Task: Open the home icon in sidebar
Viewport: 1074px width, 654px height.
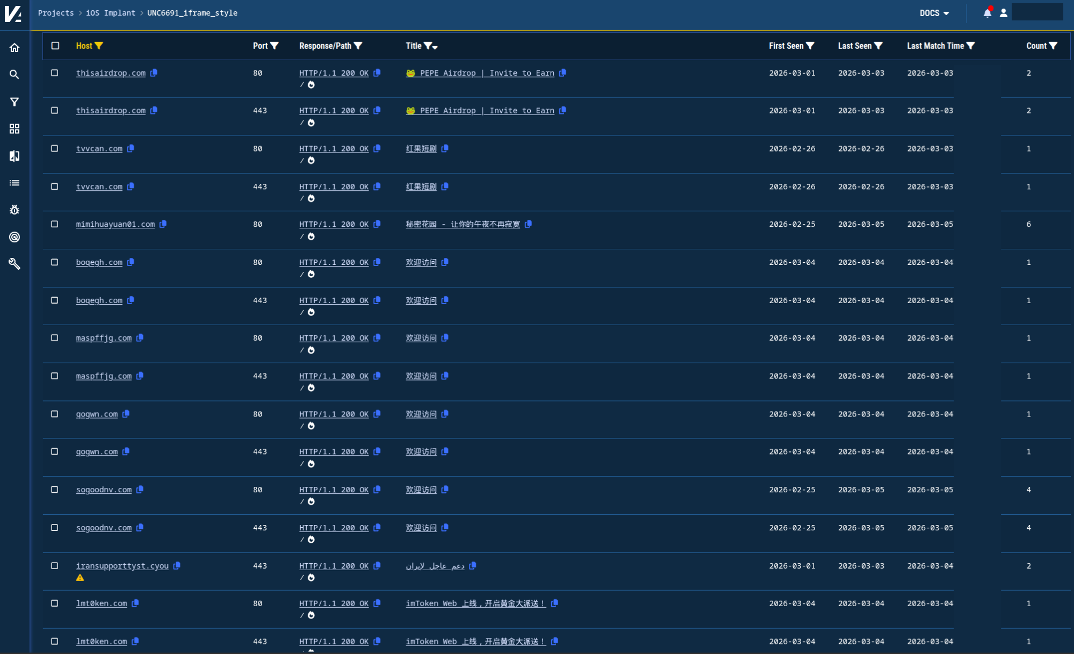Action: point(15,48)
